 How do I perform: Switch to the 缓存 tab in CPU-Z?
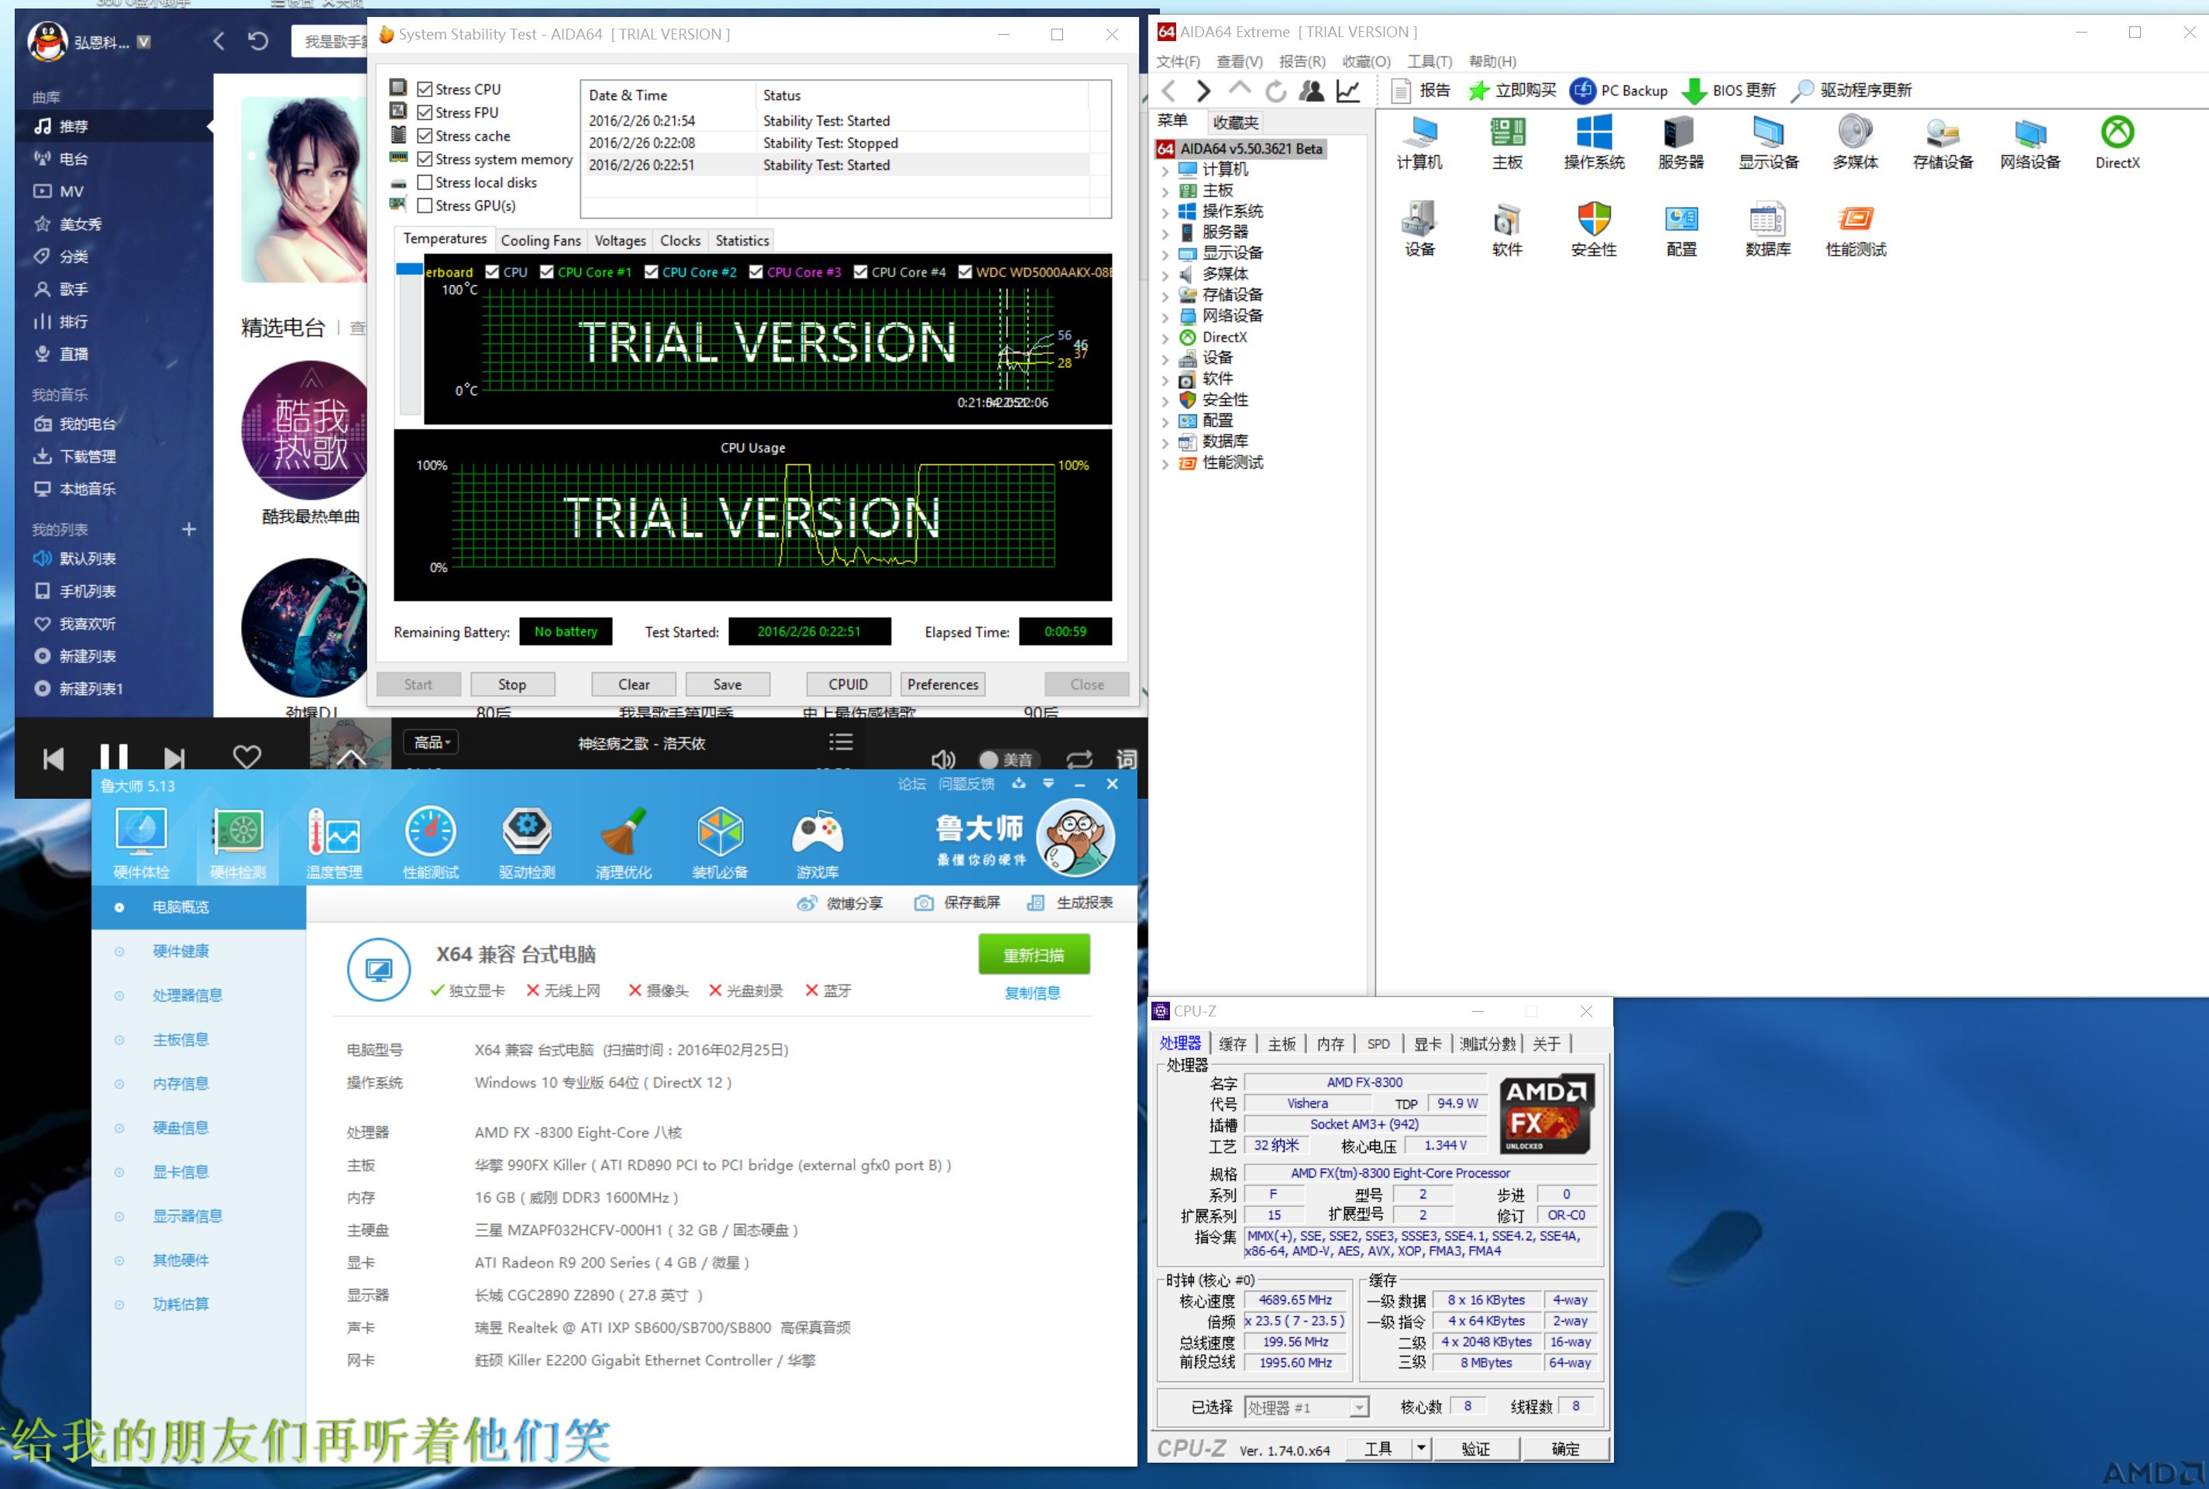tap(1232, 1044)
